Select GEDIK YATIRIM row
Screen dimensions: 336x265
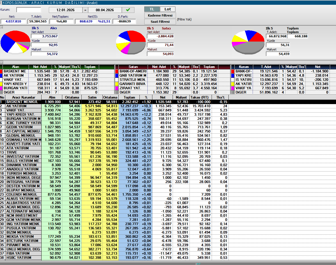pyautogui.click(x=114, y=127)
